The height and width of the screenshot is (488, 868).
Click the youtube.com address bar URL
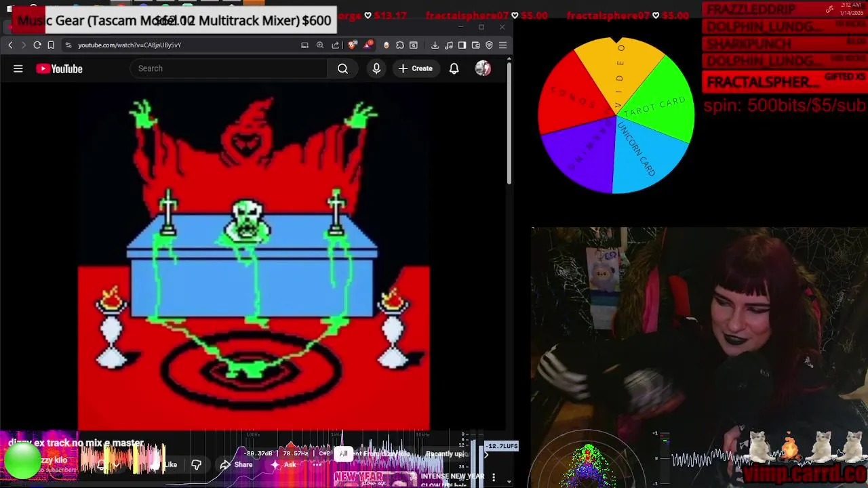[129, 45]
